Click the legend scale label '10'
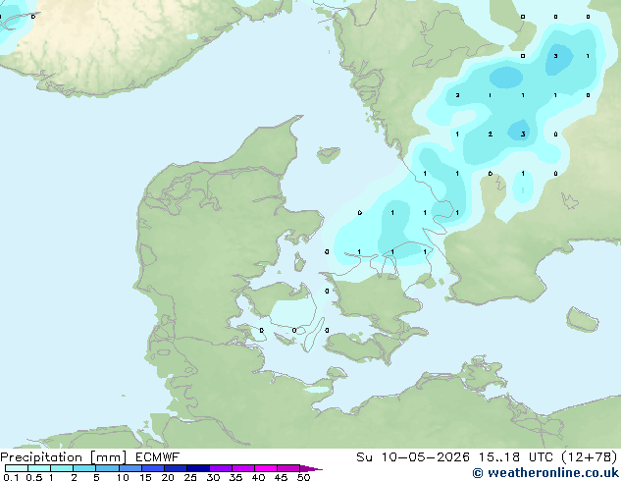This screenshot has height=481, width=622. (123, 477)
